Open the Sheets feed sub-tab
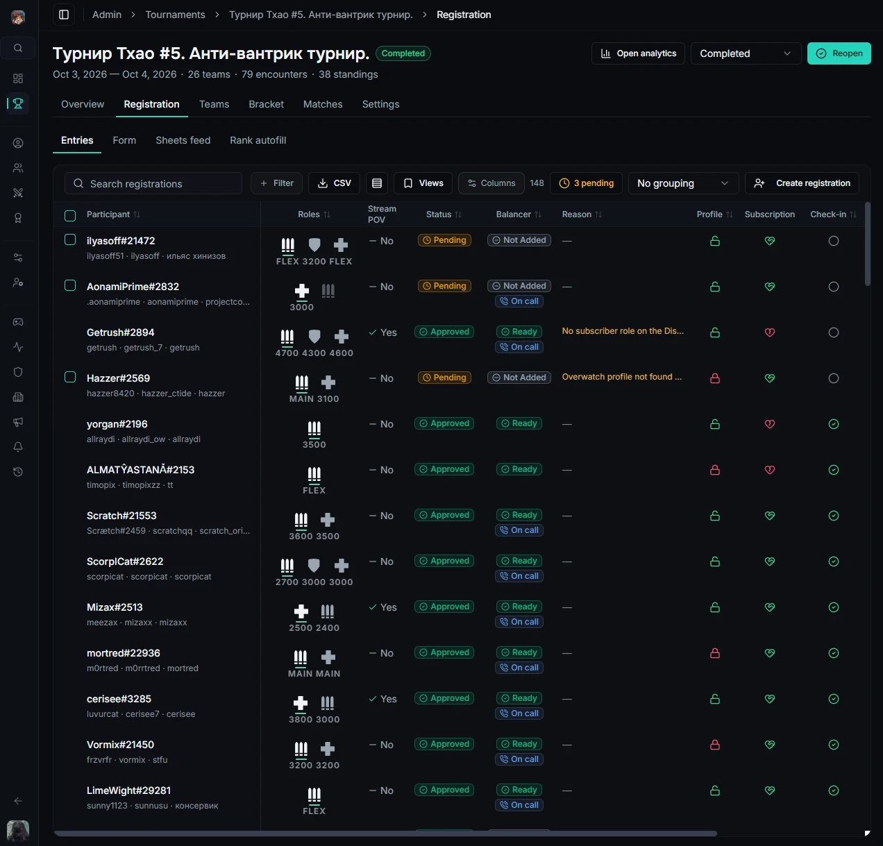Screen dimensions: 883x846 tap(183, 140)
